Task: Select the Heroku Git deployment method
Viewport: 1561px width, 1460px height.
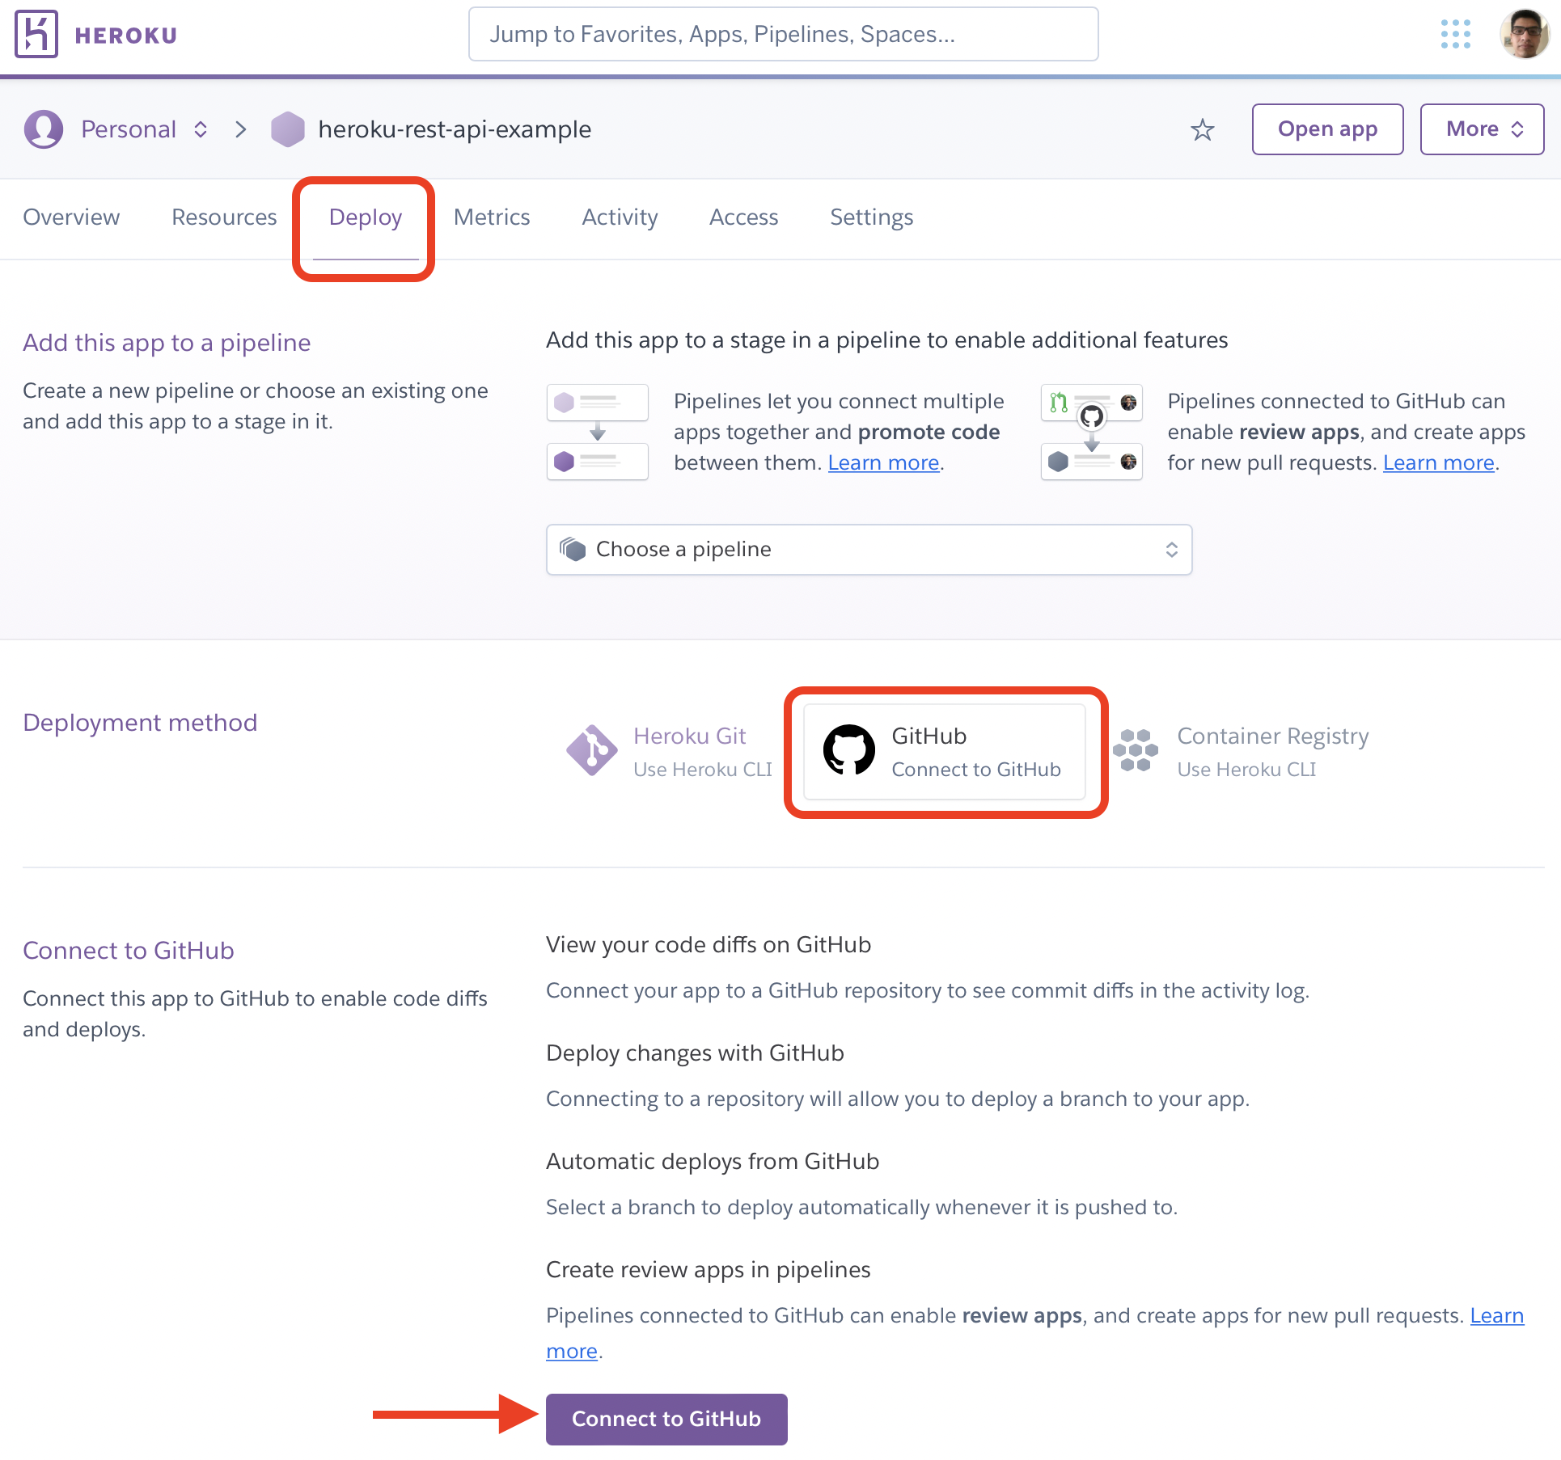Action: click(x=670, y=751)
